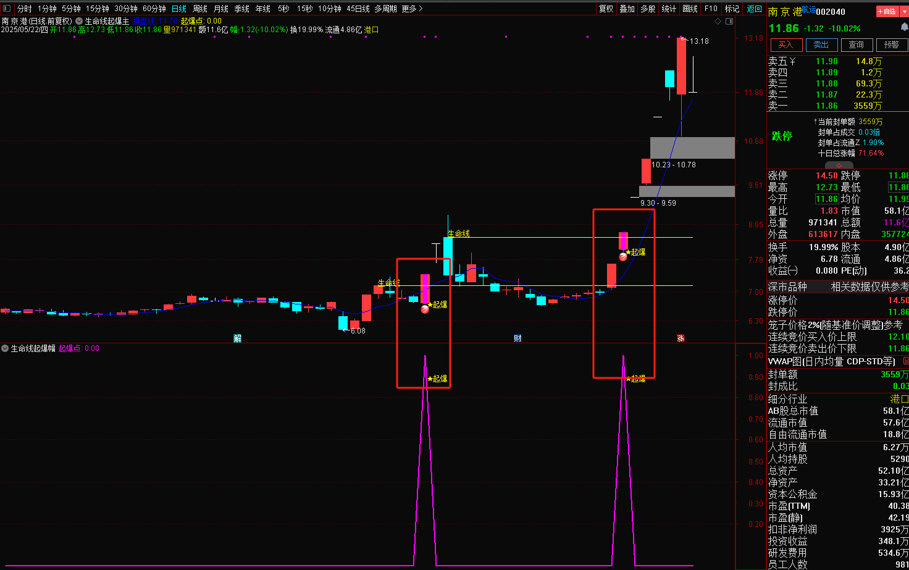Click the 卖一 price 11.86 row

click(825, 106)
